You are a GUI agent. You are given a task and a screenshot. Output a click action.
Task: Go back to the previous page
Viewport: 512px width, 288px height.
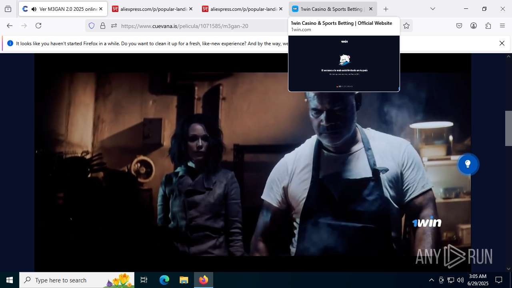click(10, 26)
